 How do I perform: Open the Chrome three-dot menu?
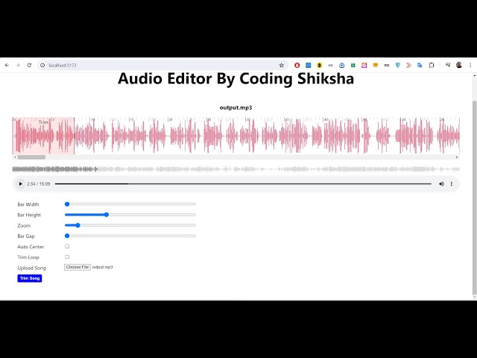(470, 66)
